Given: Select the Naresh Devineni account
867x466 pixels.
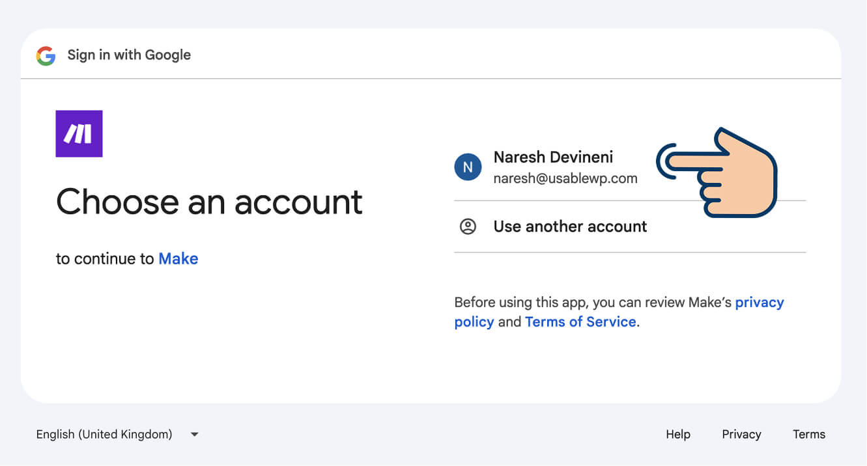Looking at the screenshot, I should [x=630, y=167].
